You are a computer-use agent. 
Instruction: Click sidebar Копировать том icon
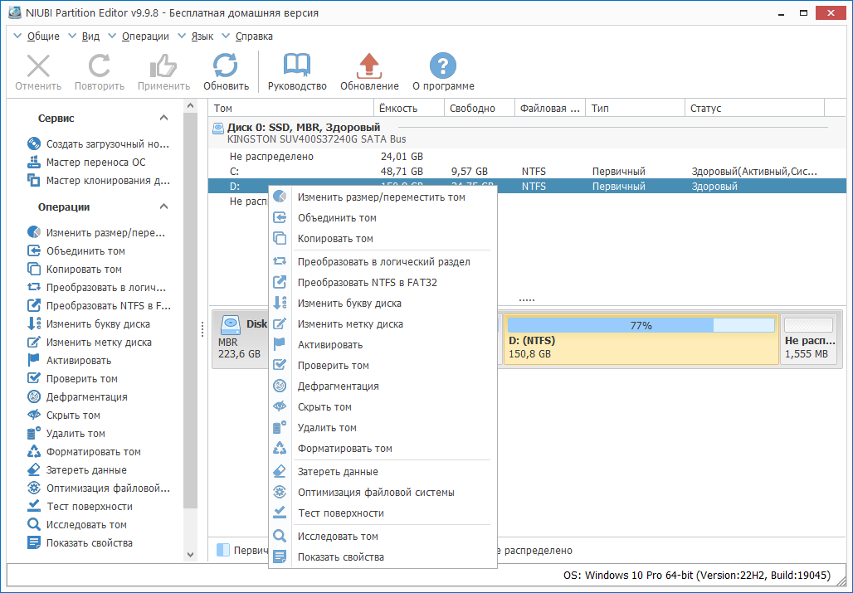[x=34, y=269]
